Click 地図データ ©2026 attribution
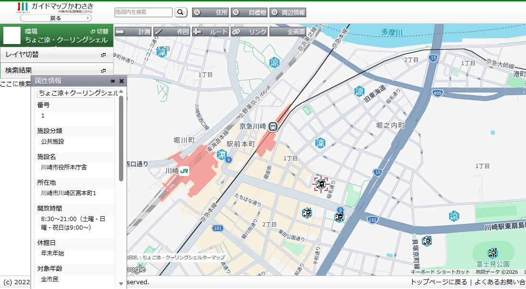The width and height of the screenshot is (526, 289). (x=496, y=272)
